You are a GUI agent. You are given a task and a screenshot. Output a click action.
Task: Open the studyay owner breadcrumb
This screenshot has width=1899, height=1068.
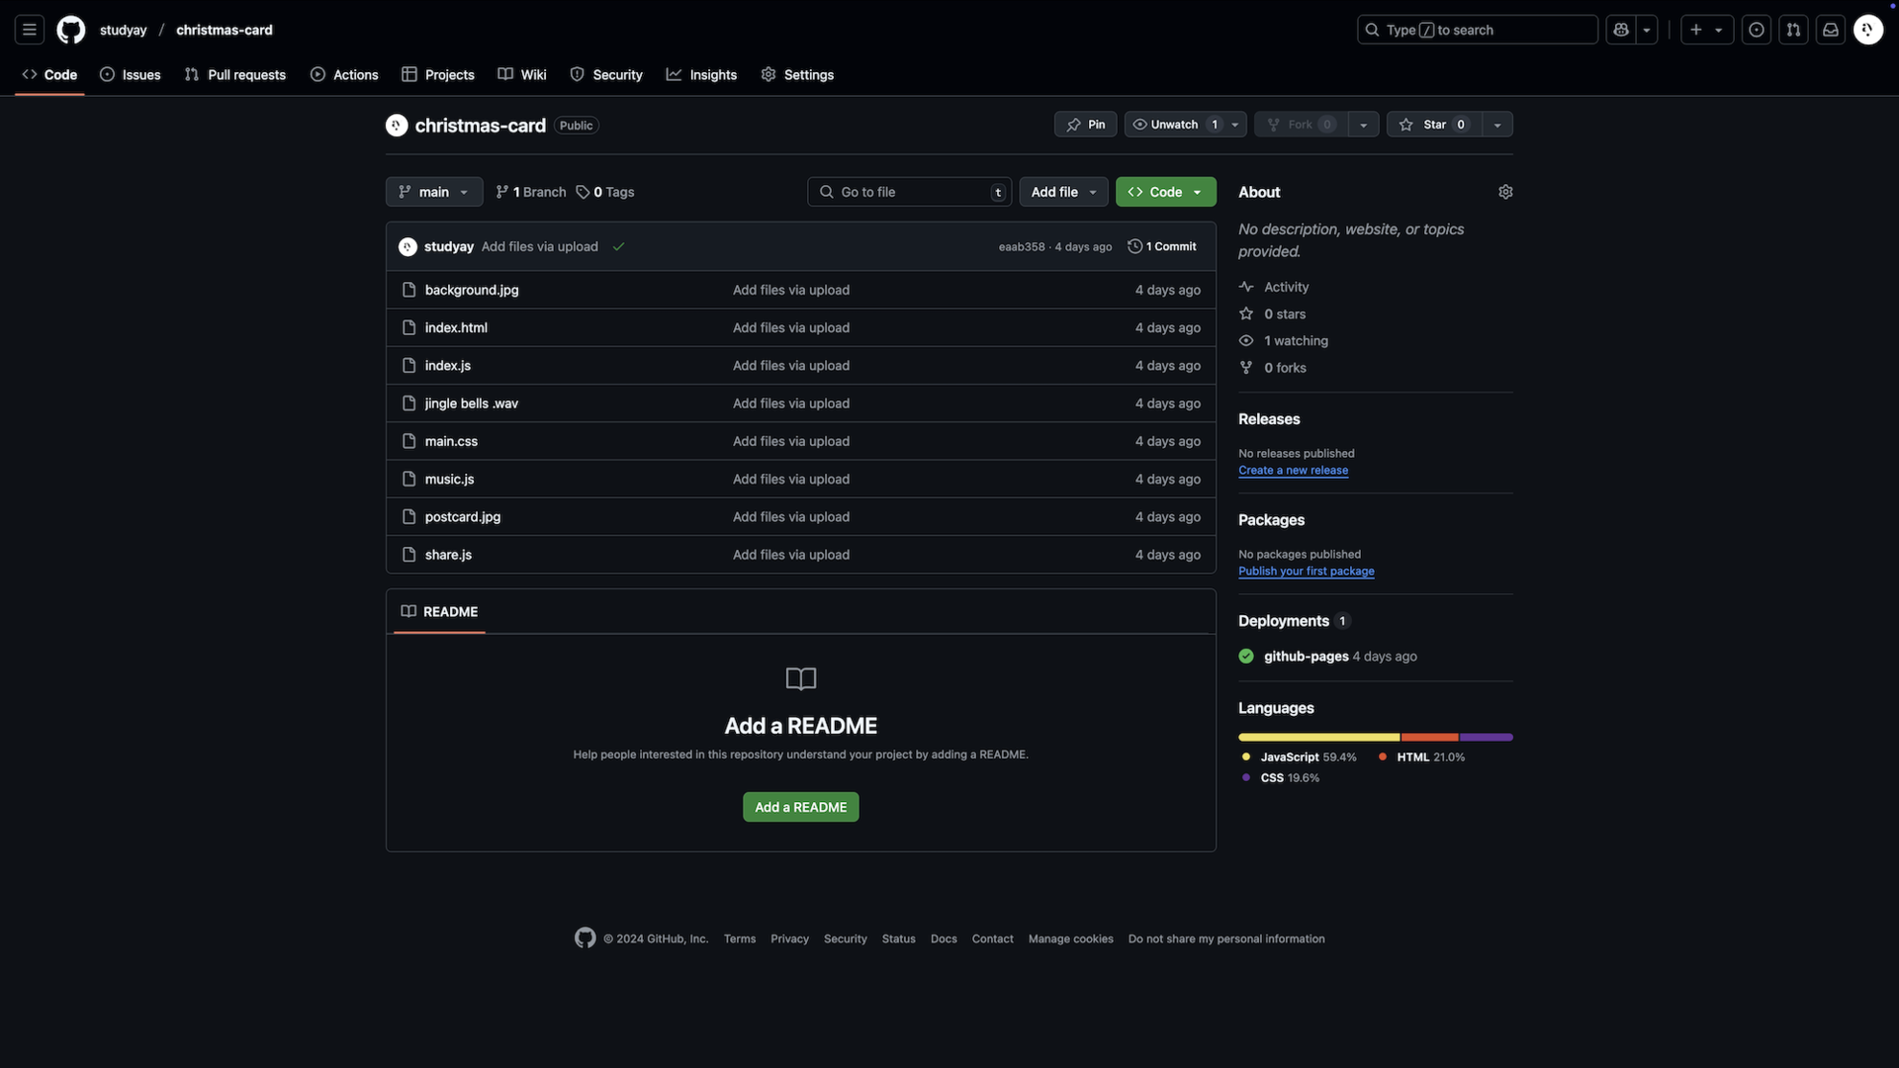(x=123, y=30)
